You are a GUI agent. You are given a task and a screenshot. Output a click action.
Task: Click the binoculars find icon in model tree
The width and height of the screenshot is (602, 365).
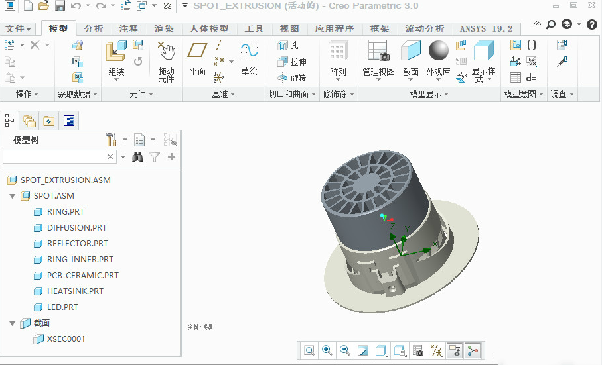pos(138,157)
